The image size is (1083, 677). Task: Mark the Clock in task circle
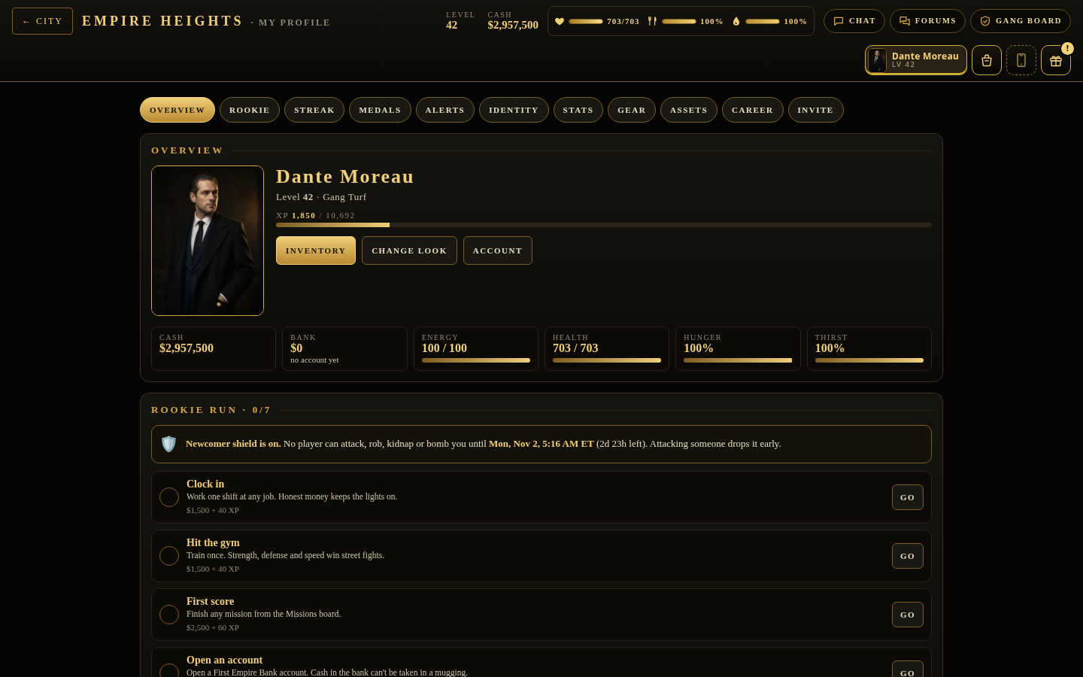(169, 497)
